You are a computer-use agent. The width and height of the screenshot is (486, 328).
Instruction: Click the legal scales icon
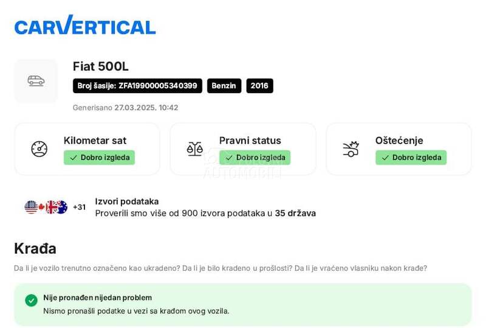coord(194,149)
